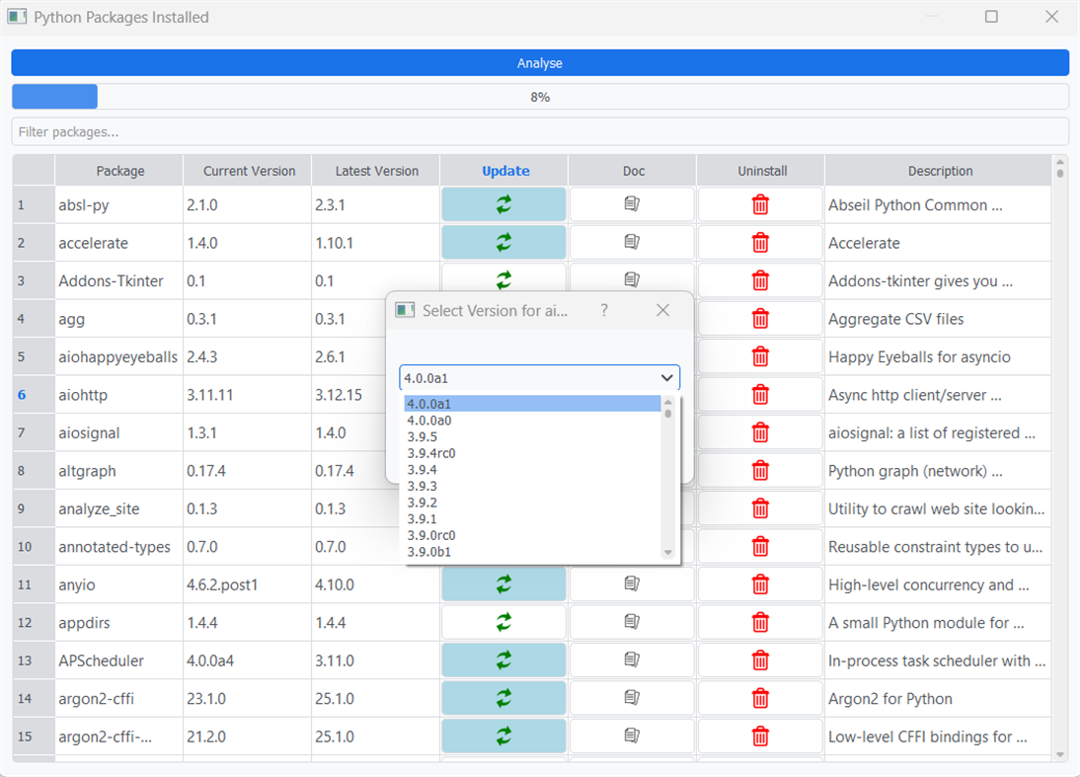Uninstall agg with trash icon

point(760,318)
